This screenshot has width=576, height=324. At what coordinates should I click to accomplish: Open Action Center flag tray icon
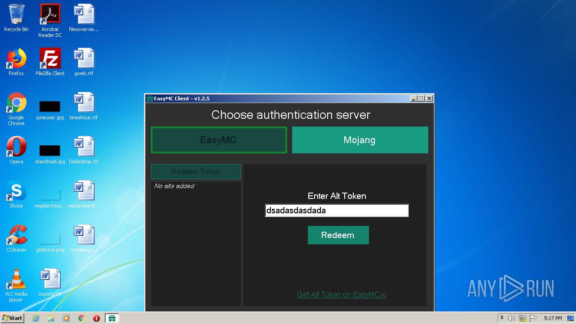pyautogui.click(x=533, y=318)
